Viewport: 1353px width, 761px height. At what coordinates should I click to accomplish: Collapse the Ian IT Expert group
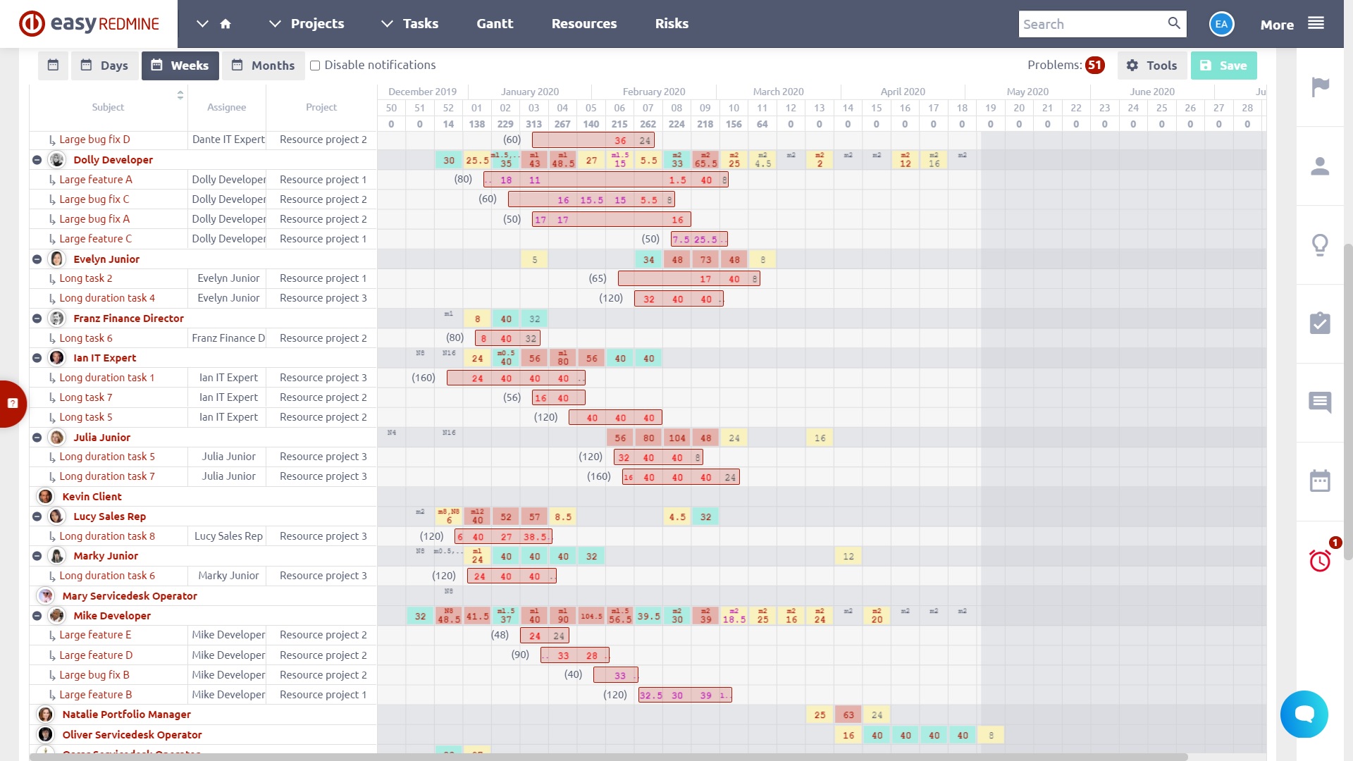37,358
